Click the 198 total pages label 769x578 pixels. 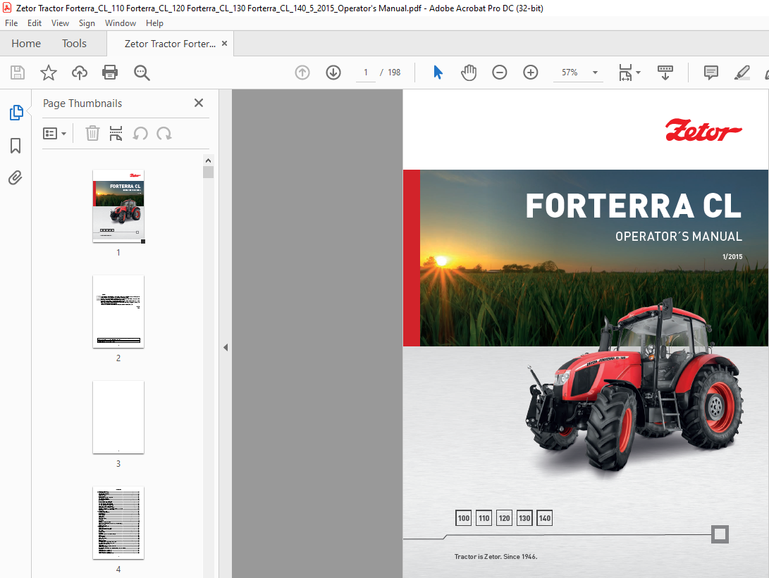394,73
